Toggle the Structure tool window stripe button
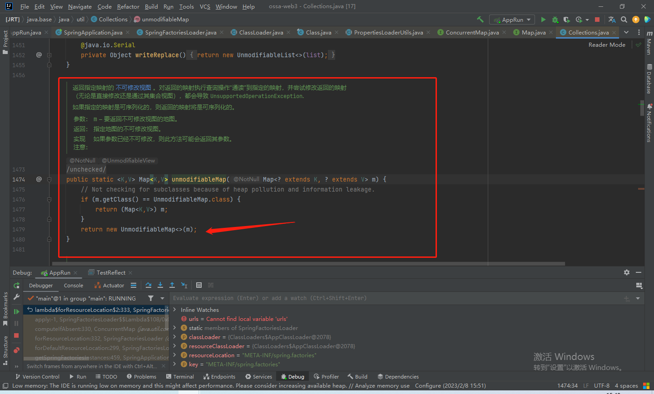Viewport: 654px width, 394px height. pos(5,350)
